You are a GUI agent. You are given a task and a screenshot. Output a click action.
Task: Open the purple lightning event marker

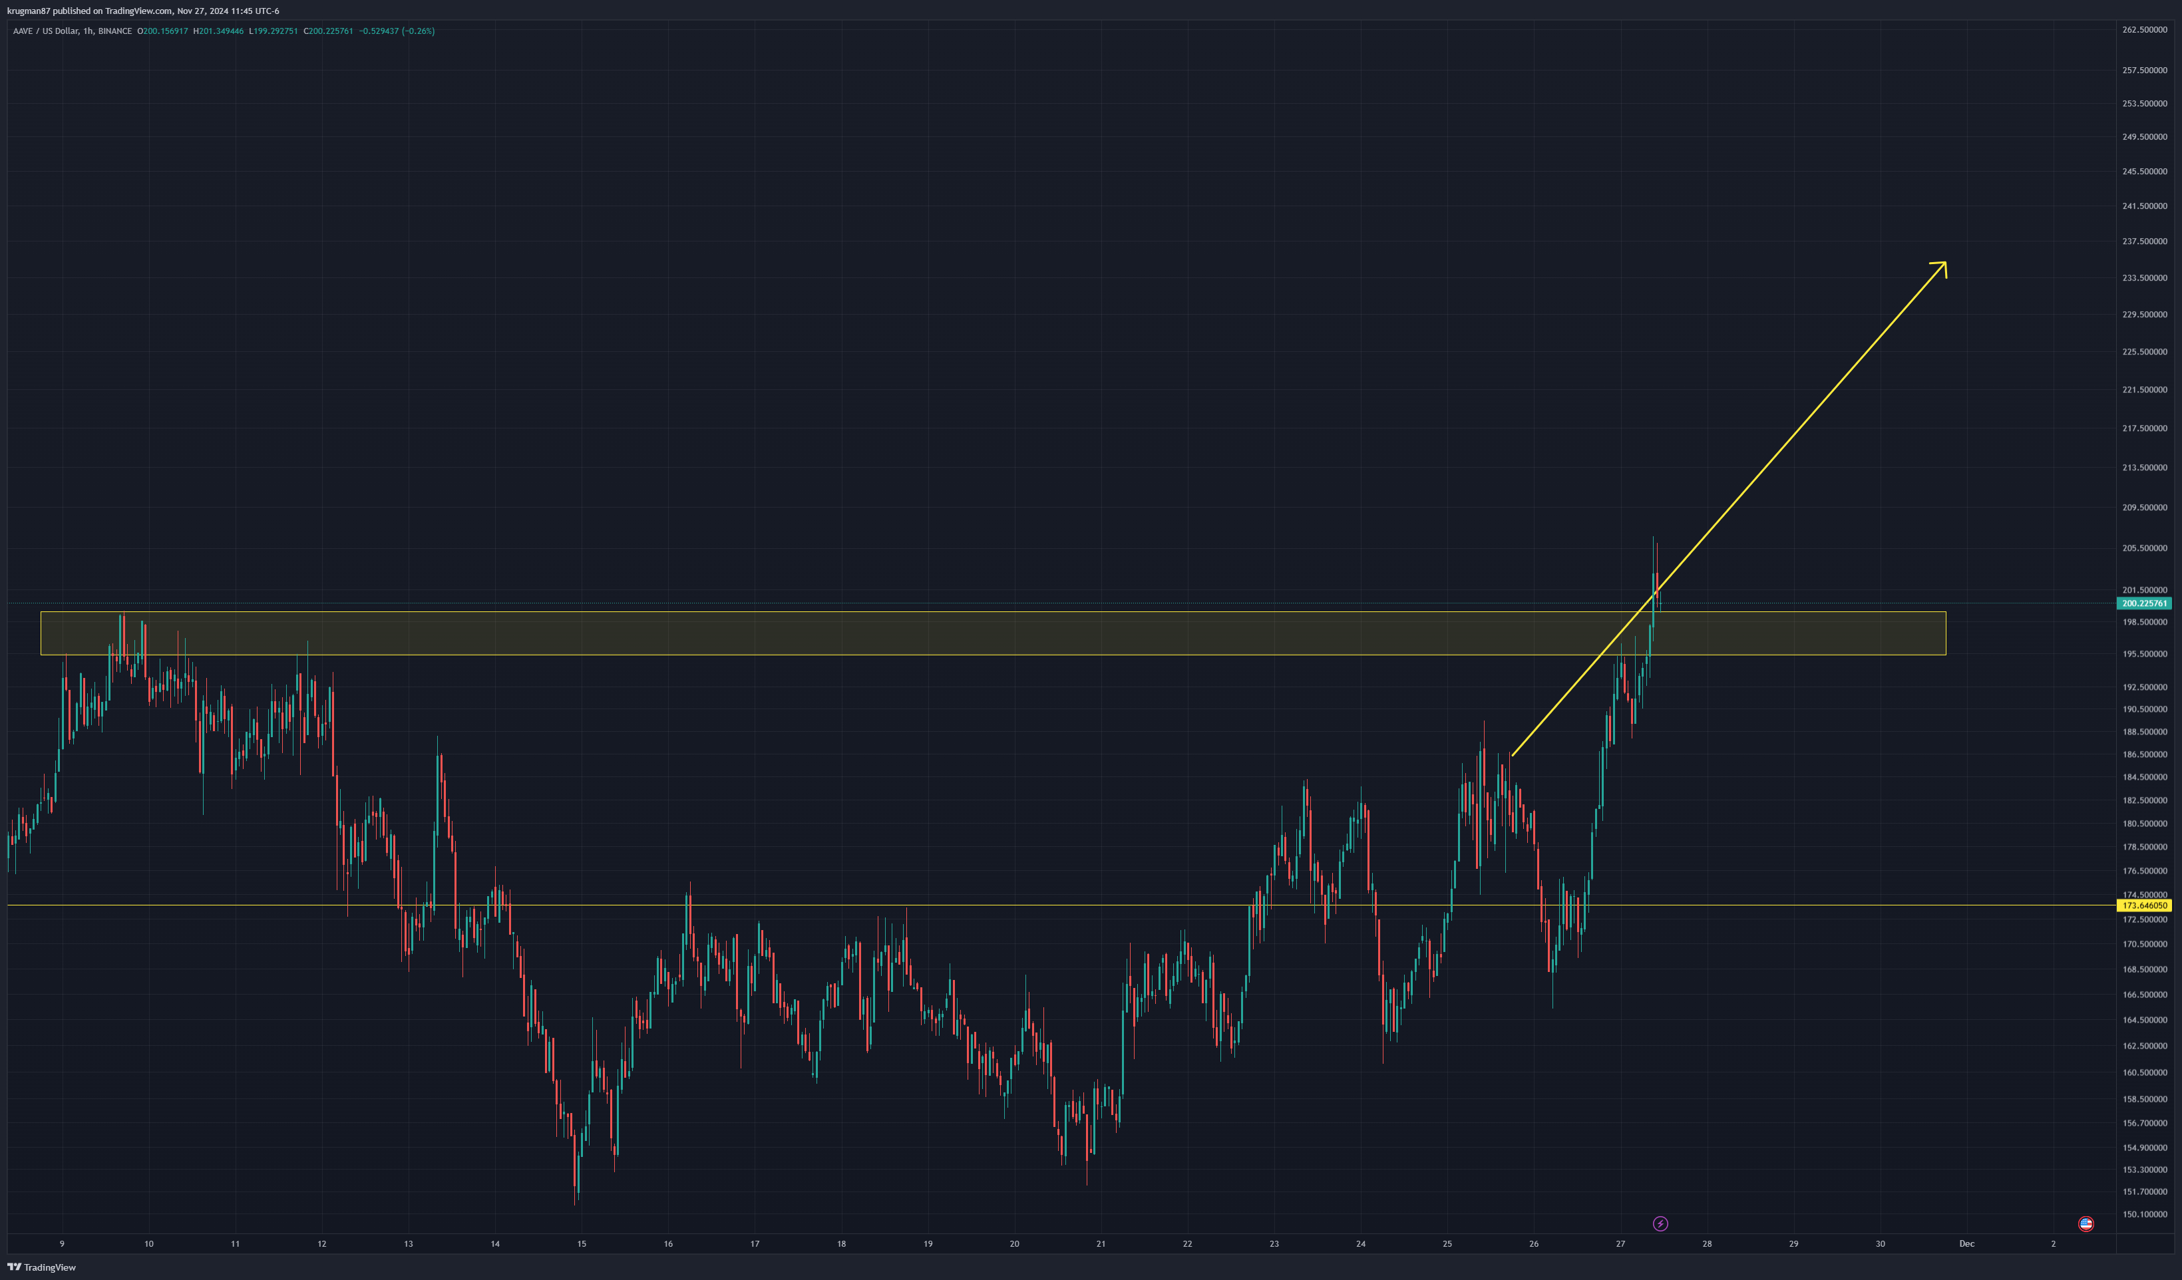click(x=1660, y=1223)
